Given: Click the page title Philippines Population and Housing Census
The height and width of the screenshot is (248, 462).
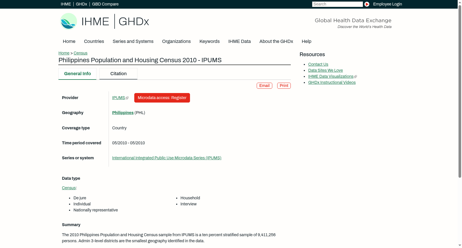Looking at the screenshot, I should click(x=140, y=60).
